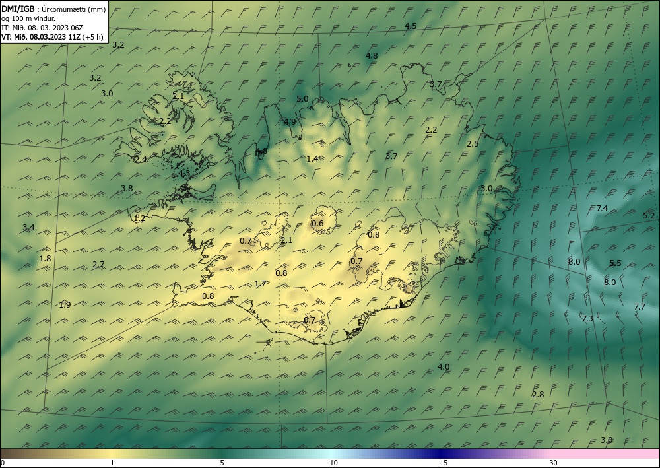Click the 4.5 value on the map
This screenshot has height=468, width=660.
411,26
